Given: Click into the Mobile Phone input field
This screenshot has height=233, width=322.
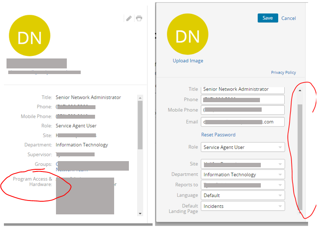Looking at the screenshot, I should tap(243, 110).
